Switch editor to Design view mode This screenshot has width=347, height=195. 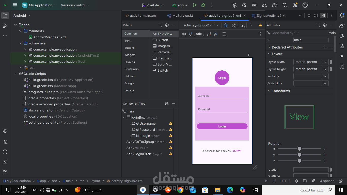(x=323, y=15)
